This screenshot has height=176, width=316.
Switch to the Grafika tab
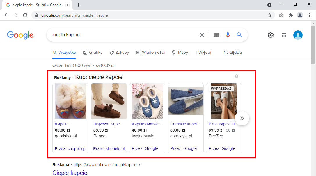point(93,53)
